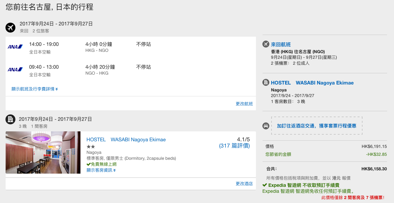Screen dimensions: 394x203
Task: Click the remaining rooms and tickets warning
Action: coord(353,198)
